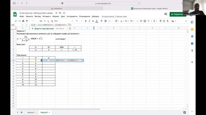Open the Формат menu
The height and width of the screenshot is (115, 206).
point(56,16)
